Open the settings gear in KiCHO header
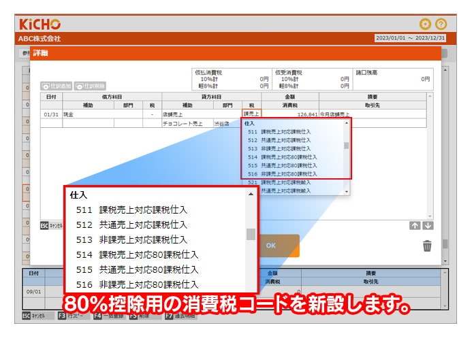Screen dimensions: 472x351 (425, 24)
